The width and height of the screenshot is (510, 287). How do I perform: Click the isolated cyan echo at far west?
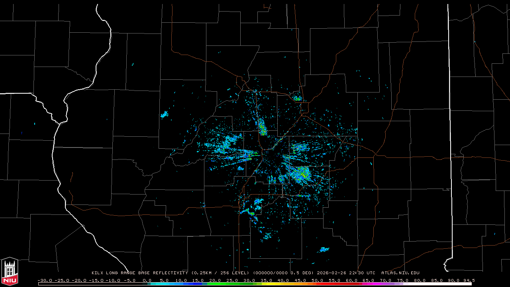coord(164,114)
